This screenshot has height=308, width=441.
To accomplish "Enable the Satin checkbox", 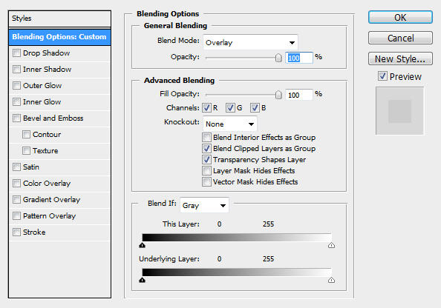I will [16, 167].
